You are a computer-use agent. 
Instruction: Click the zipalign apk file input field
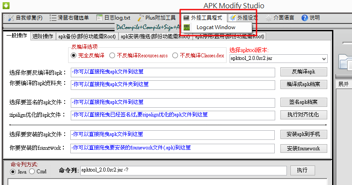pos(173,116)
